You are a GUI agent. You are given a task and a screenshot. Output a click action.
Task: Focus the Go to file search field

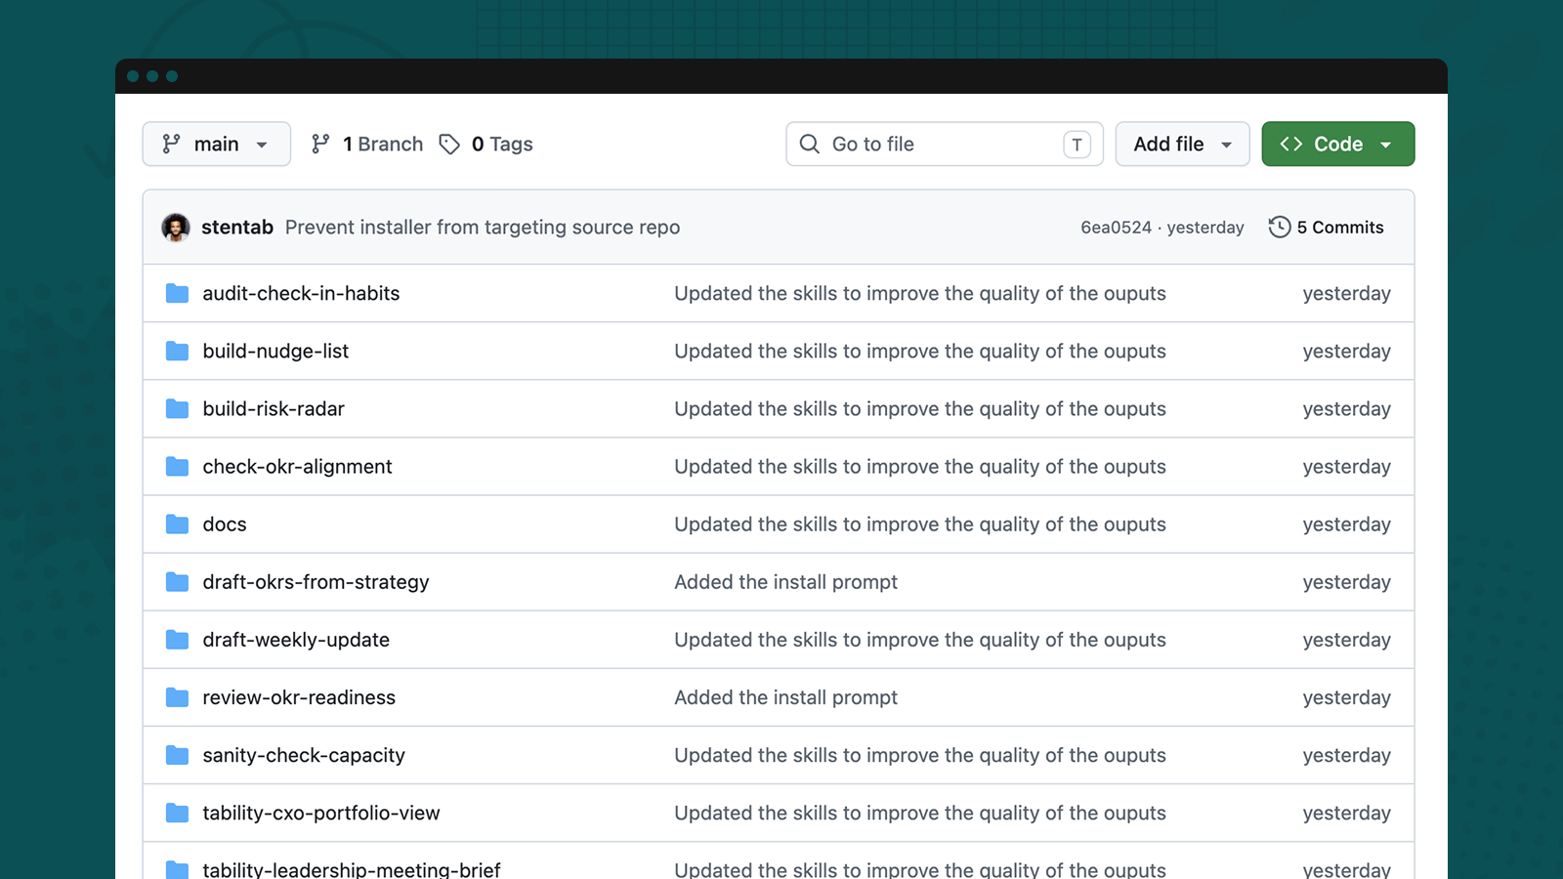945,144
